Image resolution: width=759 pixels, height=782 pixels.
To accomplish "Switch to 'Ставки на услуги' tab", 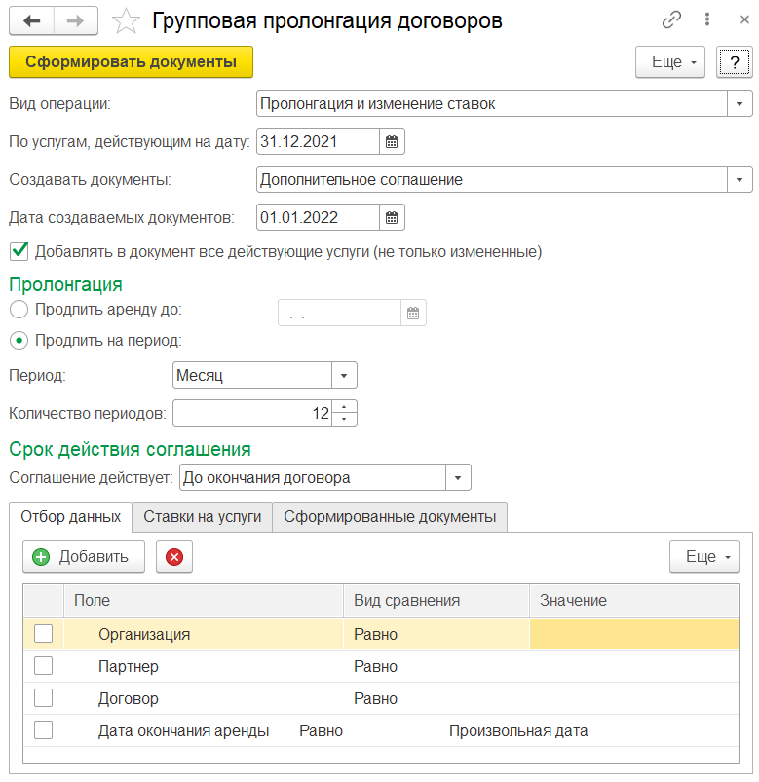I will click(203, 516).
